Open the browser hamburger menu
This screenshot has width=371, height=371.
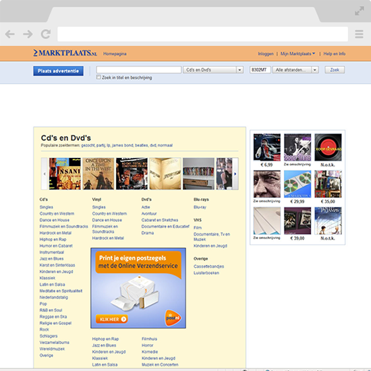click(359, 34)
